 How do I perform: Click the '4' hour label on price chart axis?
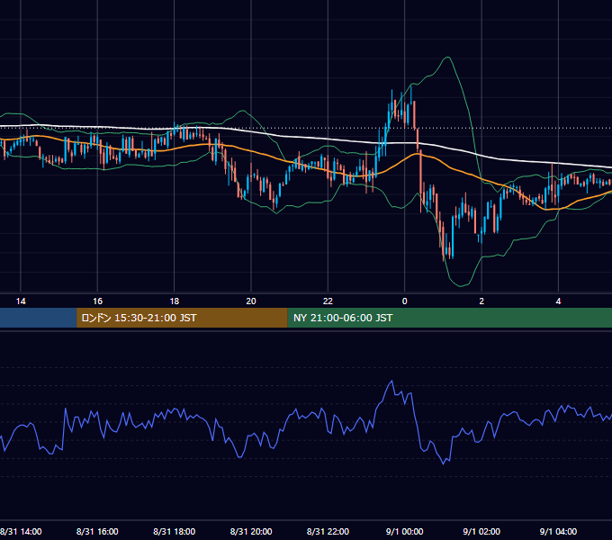click(558, 301)
